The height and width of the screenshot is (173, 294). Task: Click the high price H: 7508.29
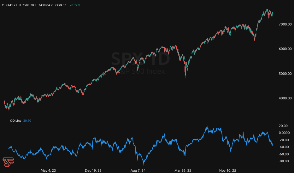tap(26, 5)
